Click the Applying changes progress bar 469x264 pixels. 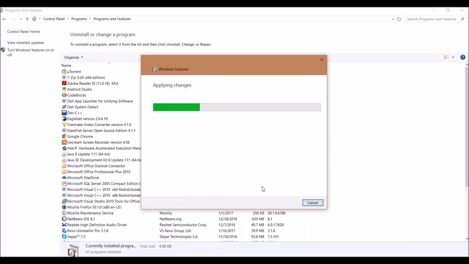[237, 107]
